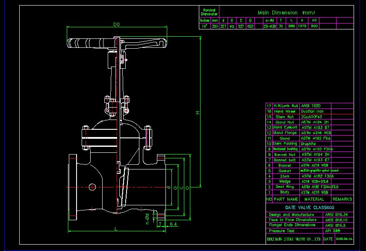Select the 6.4 dimension text
This screenshot has height=251, width=366.
coord(173,224)
